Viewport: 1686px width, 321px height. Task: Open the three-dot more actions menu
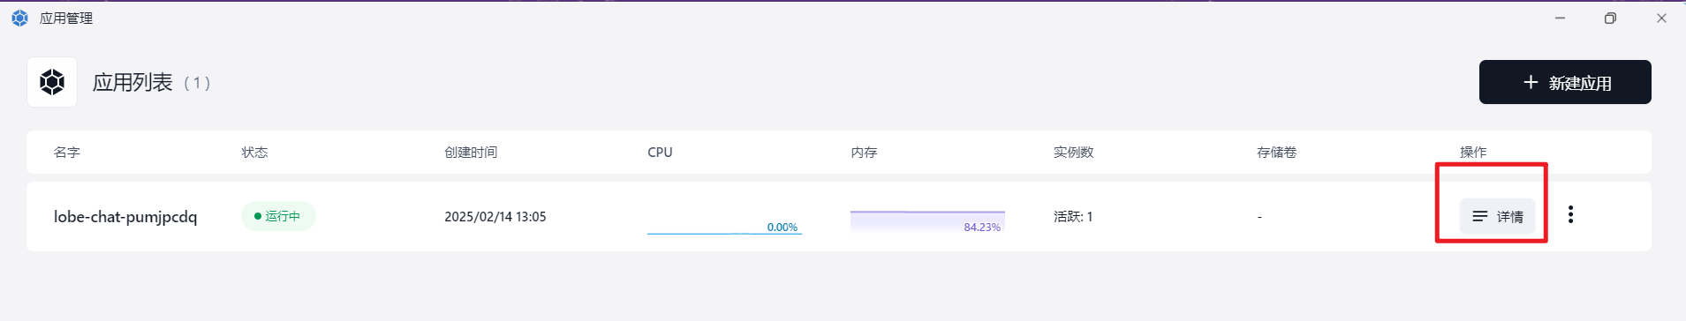(x=1570, y=214)
